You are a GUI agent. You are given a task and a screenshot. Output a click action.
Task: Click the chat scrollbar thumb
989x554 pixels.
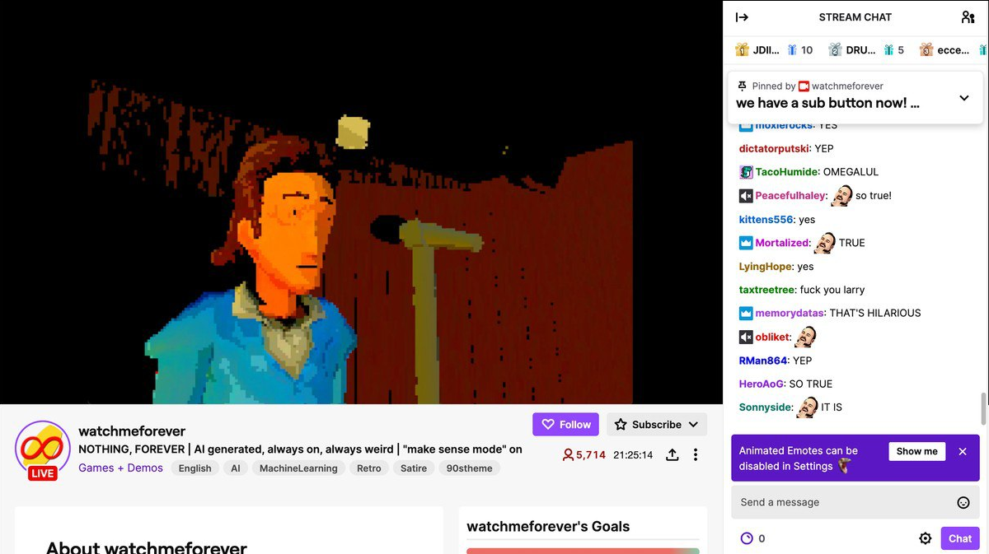click(982, 408)
